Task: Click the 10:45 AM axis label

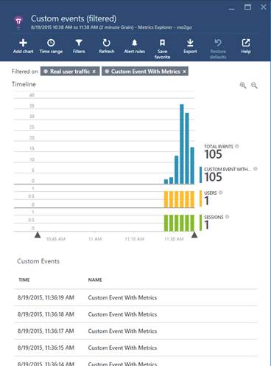Action: tap(56, 239)
